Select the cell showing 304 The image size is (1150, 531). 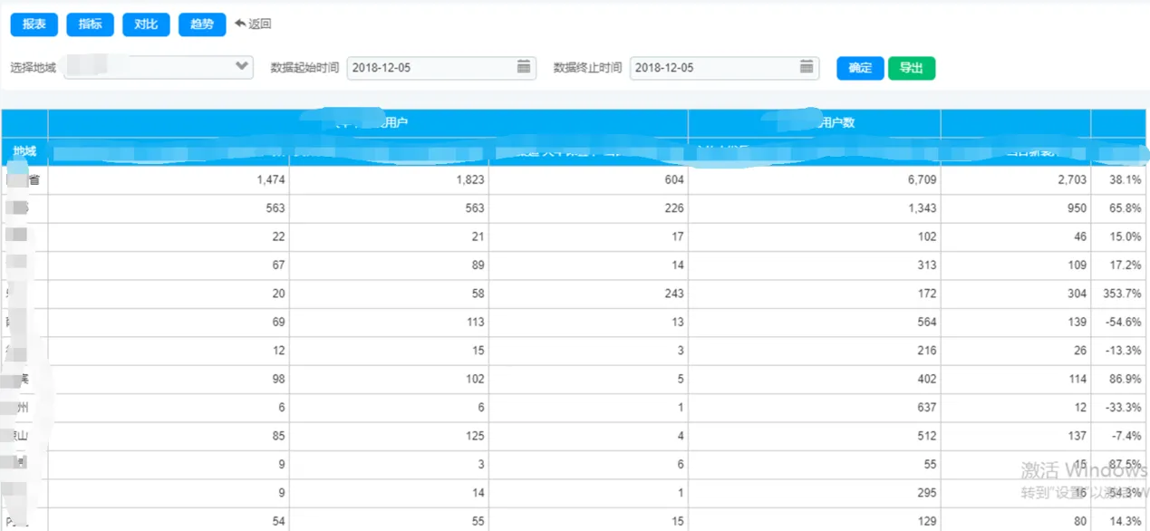coord(1016,294)
